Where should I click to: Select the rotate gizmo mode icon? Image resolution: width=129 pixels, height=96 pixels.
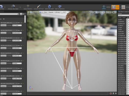(x=85, y=12)
